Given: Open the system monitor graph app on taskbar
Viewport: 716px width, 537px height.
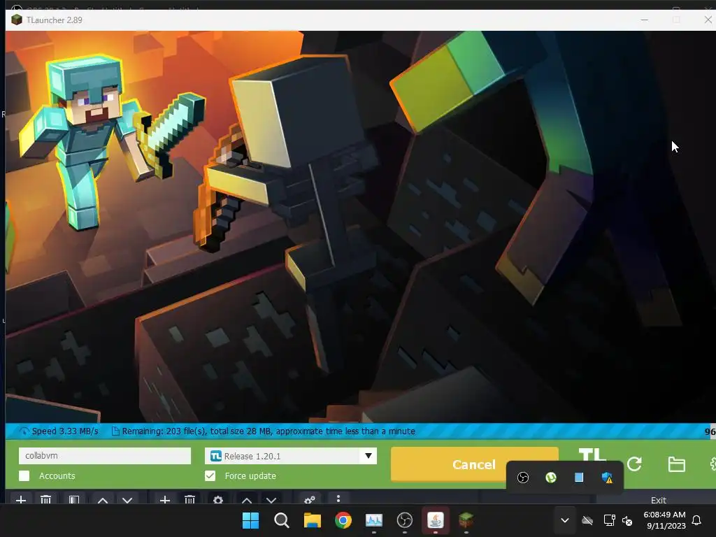Looking at the screenshot, I should coord(374,520).
